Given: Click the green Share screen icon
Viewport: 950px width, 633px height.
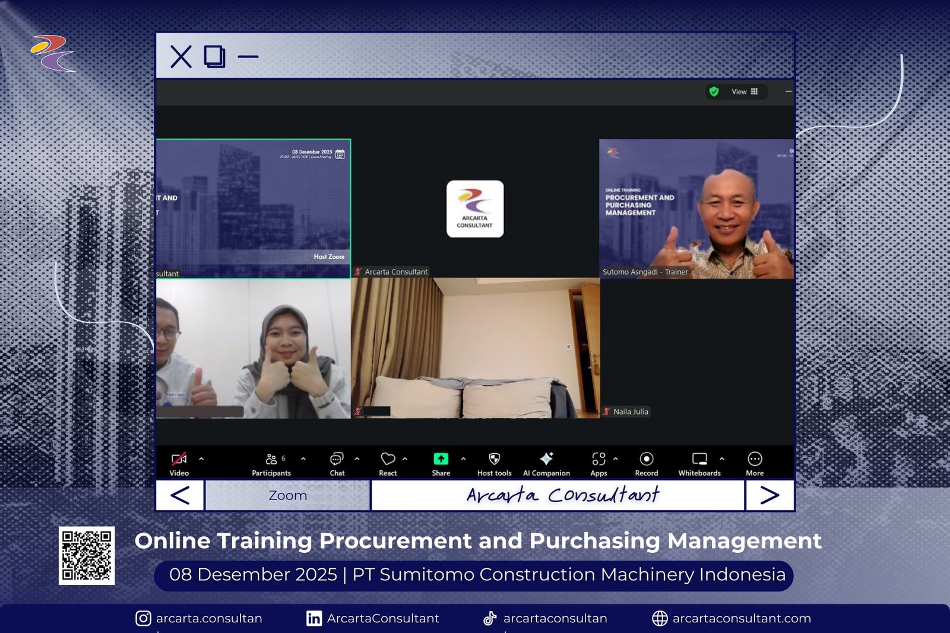Looking at the screenshot, I should tap(441, 459).
